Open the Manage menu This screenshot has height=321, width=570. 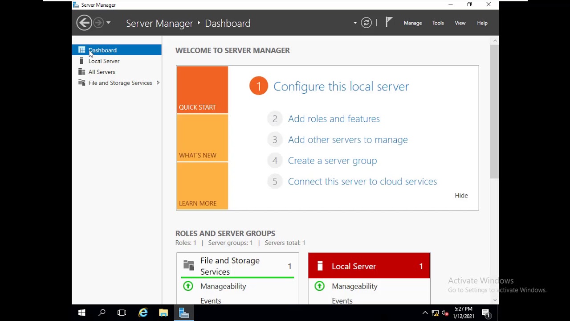[x=413, y=23]
